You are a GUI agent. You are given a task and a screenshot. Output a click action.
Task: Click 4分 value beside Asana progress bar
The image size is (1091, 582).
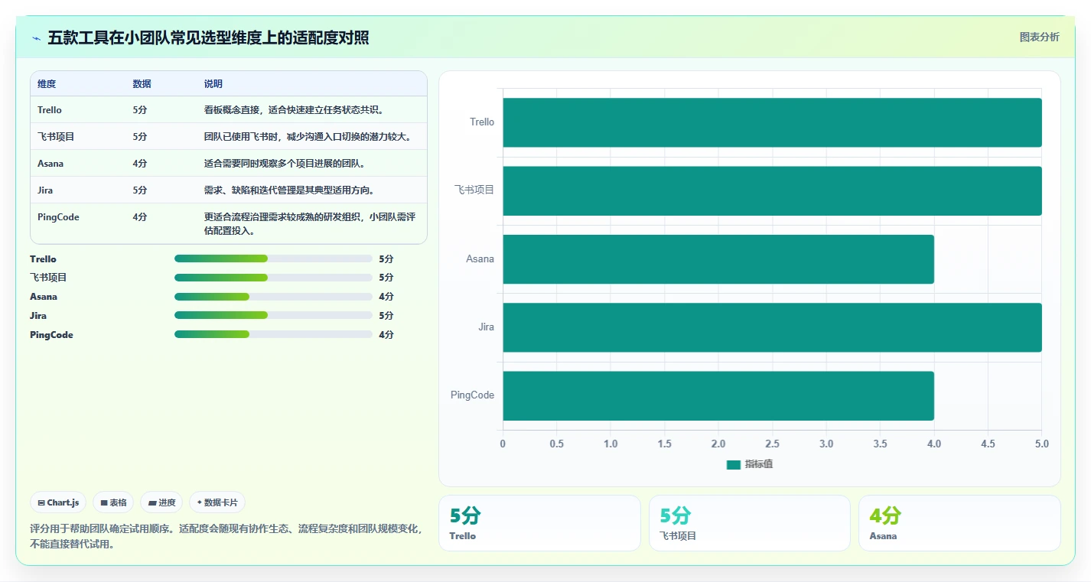coord(386,297)
